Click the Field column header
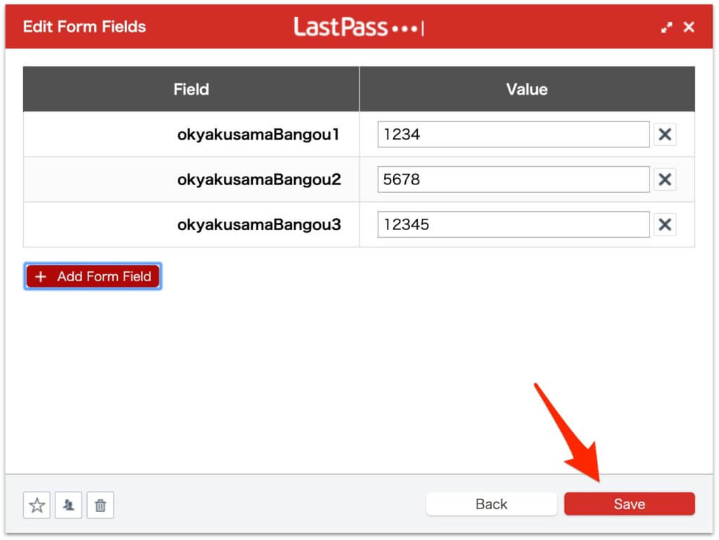 pos(191,89)
